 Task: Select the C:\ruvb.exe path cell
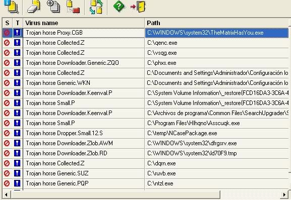click(217, 173)
